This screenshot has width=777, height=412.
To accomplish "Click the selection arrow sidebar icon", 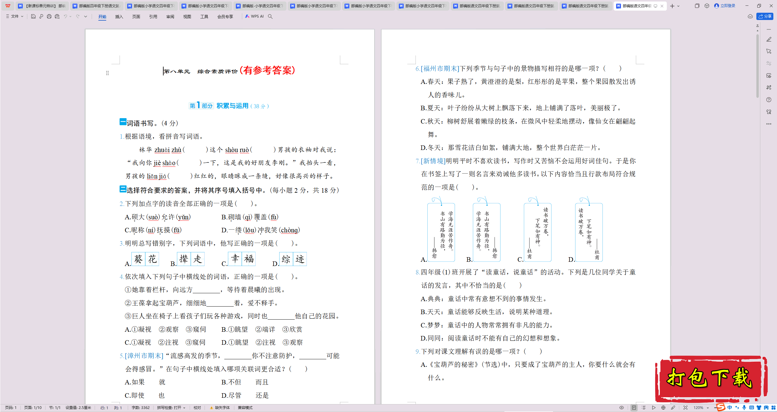I will tap(769, 51).
